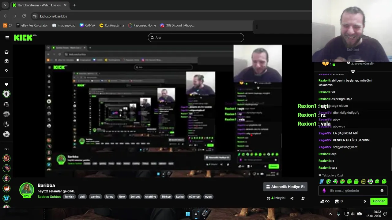Image resolution: width=392 pixels, height=220 pixels.
Task: Click the funny tag
Action: tap(110, 197)
